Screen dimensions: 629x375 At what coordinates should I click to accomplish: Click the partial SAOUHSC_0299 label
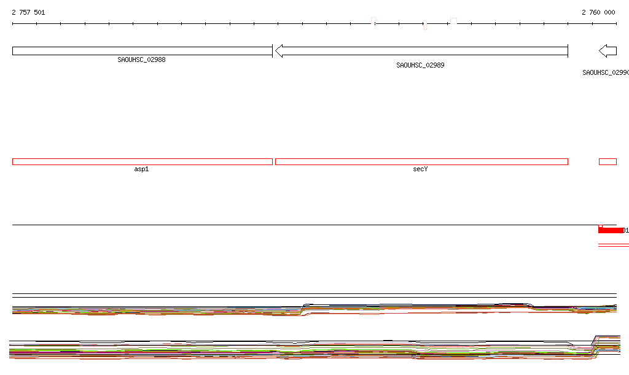pyautogui.click(x=606, y=72)
